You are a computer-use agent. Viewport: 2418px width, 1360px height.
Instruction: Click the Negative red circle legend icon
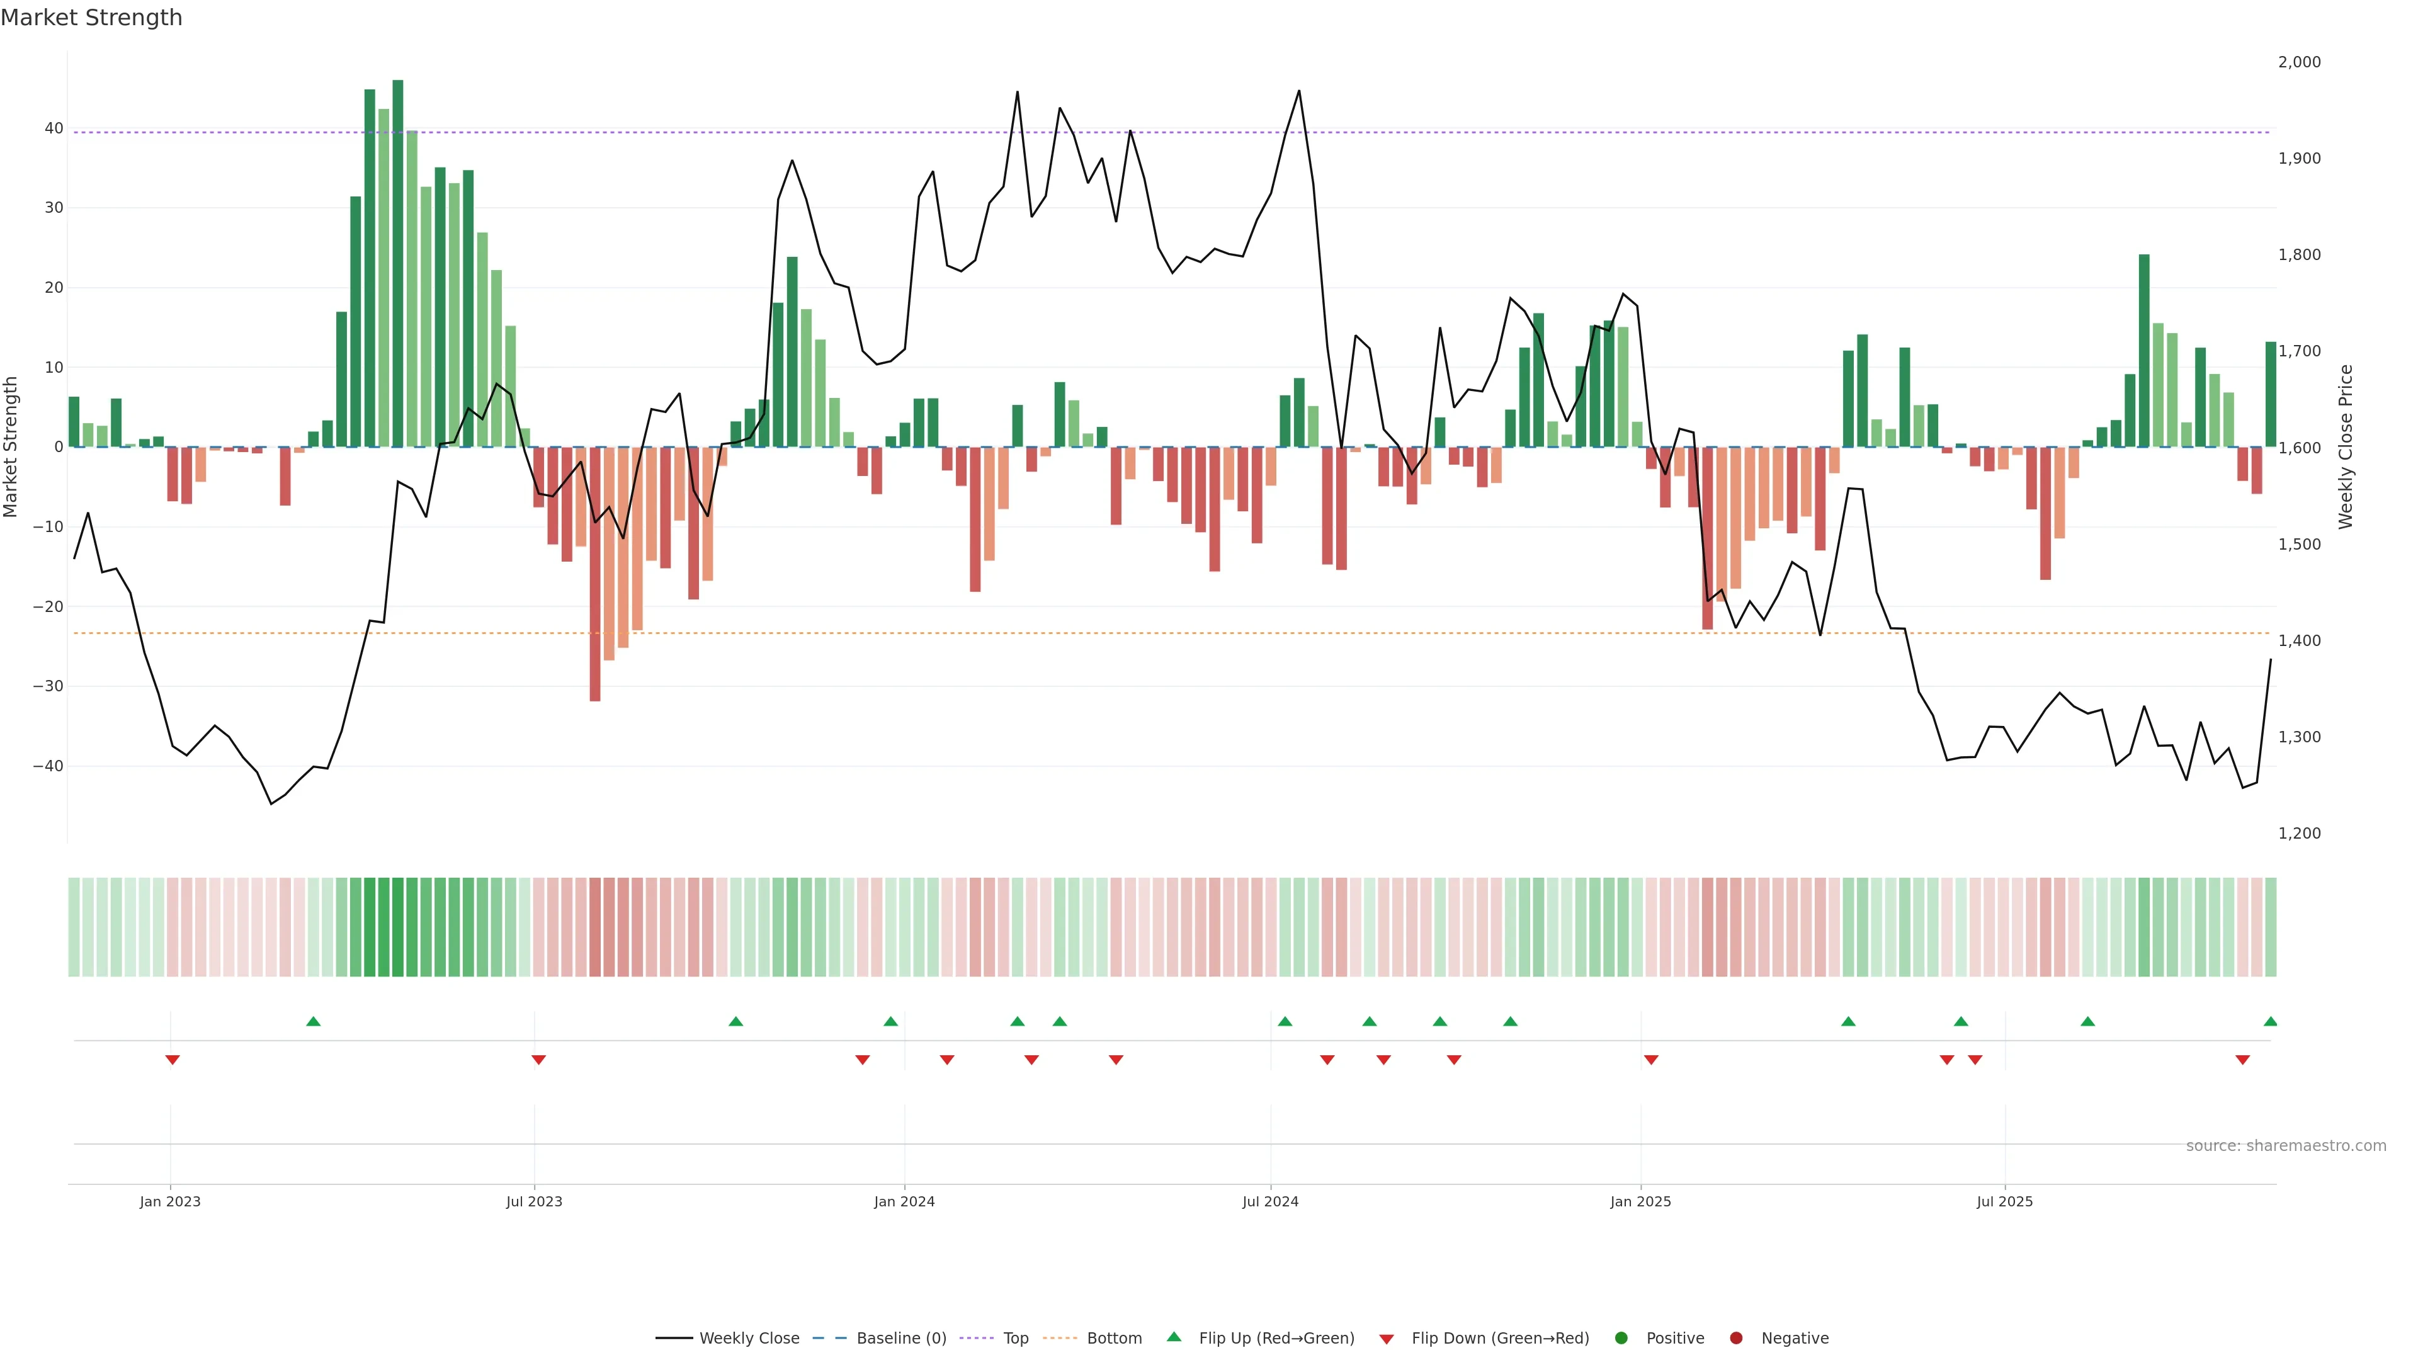[1735, 1339]
